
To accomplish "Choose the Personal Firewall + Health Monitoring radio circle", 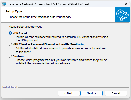I will pyautogui.click(x=10, y=44).
